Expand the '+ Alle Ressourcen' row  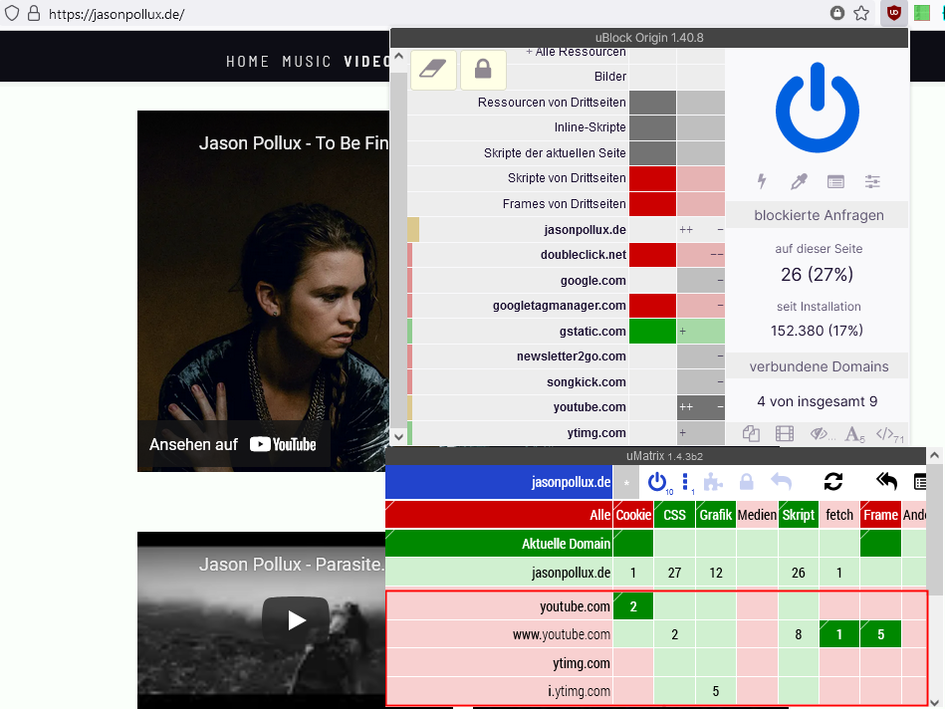[576, 53]
